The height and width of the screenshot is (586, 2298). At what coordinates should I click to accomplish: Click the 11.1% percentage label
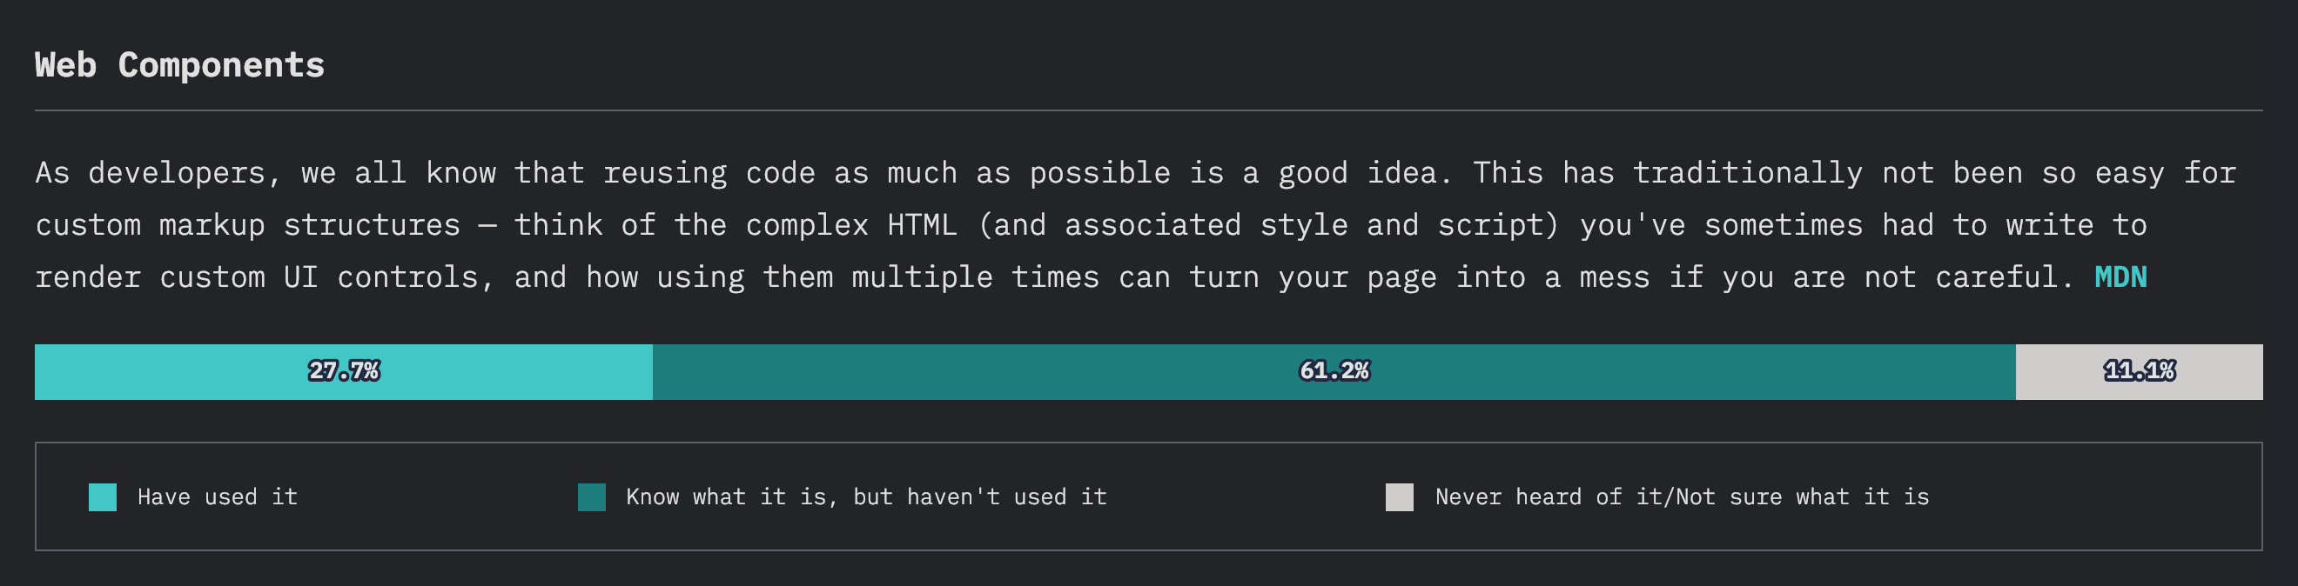point(2140,370)
